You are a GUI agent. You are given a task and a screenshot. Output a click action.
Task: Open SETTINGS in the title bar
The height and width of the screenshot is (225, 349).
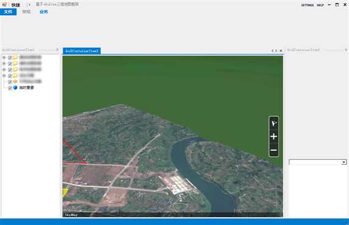(308, 5)
